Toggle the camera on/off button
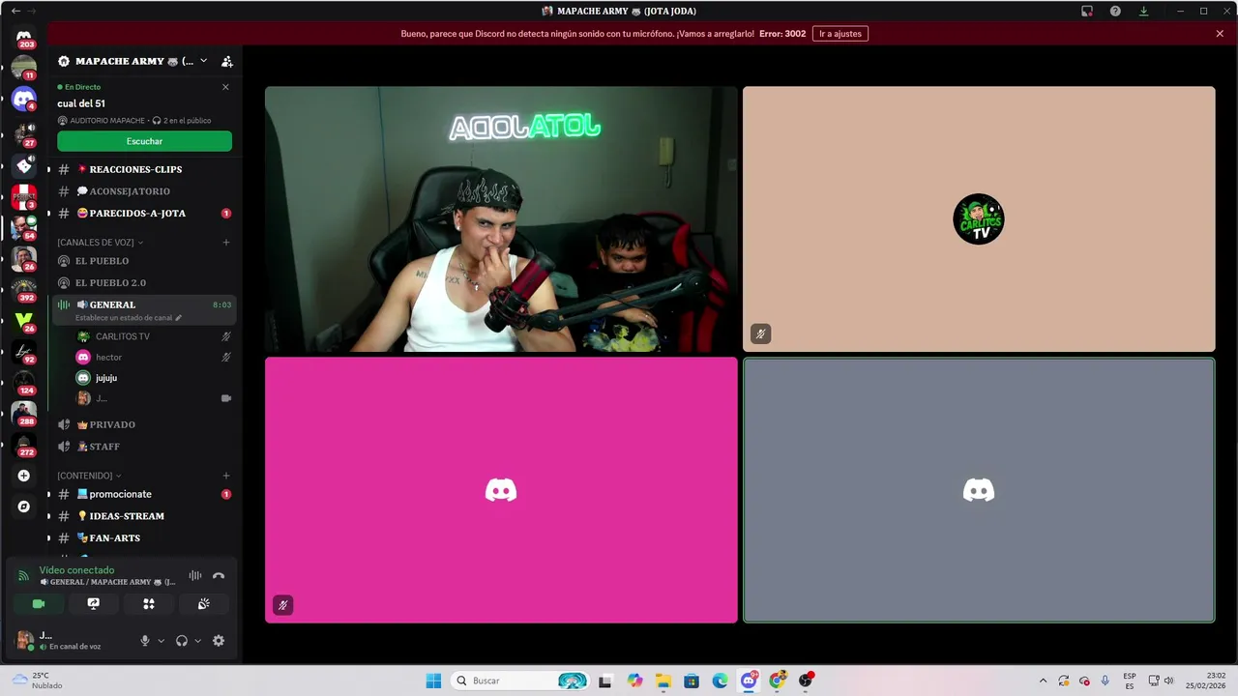Screen dimensions: 1238x696 pyautogui.click(x=39, y=603)
